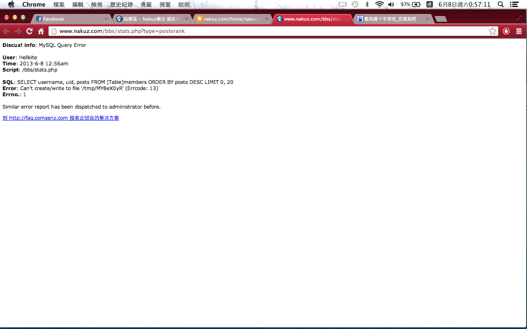Bookmark this page with star icon
Image resolution: width=527 pixels, height=329 pixels.
click(x=492, y=31)
